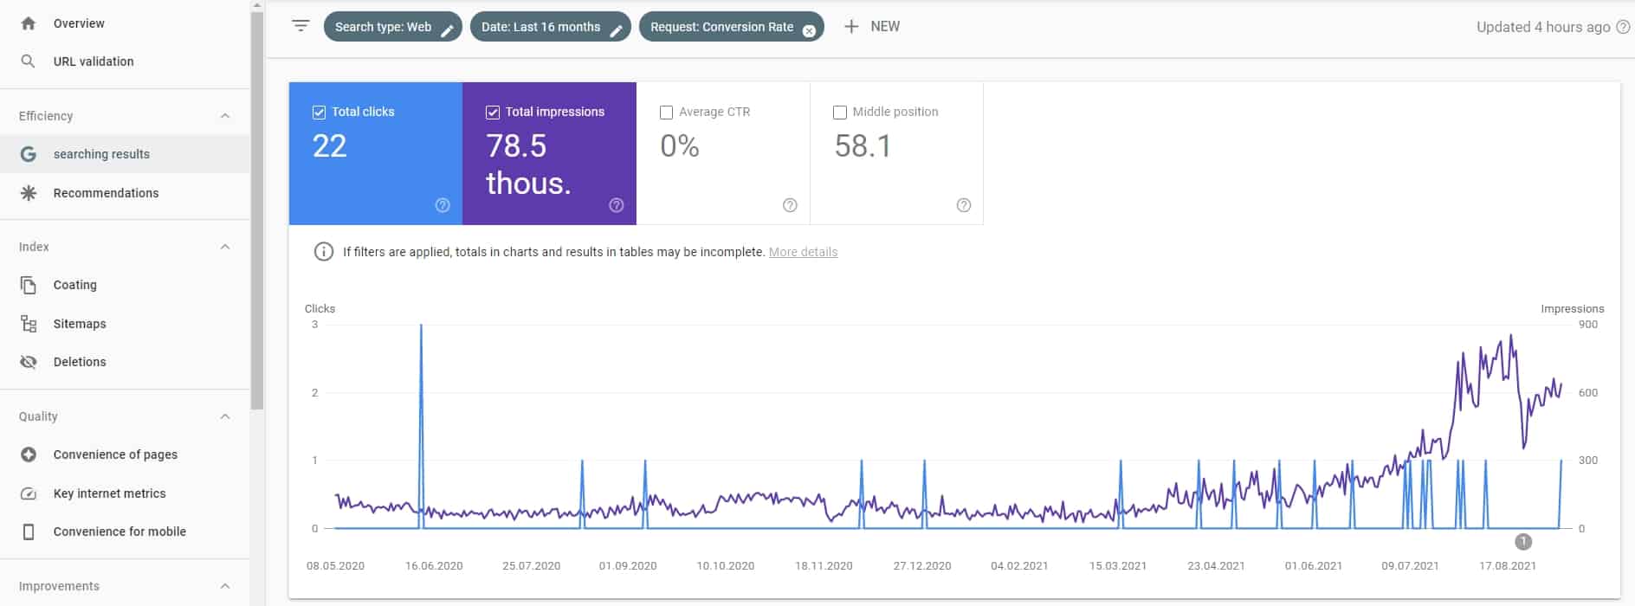Open help for Average CTR card
The height and width of the screenshot is (606, 1635).
pos(790,205)
